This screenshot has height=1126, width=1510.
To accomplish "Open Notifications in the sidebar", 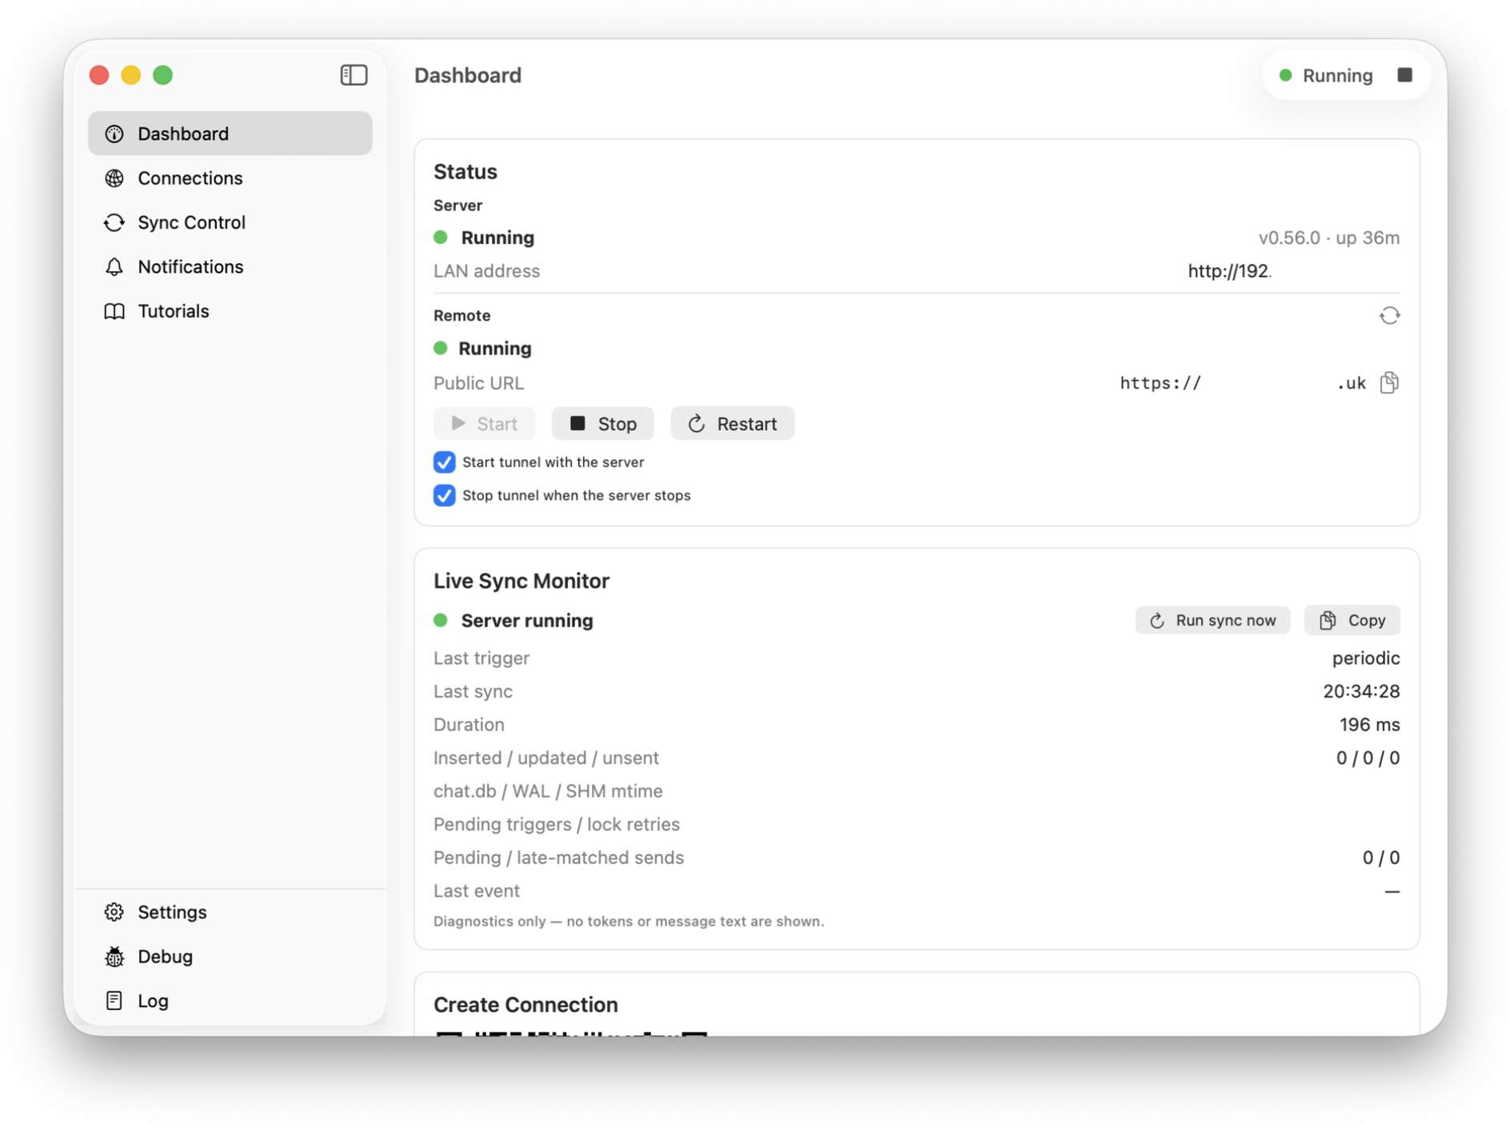I will pos(230,267).
